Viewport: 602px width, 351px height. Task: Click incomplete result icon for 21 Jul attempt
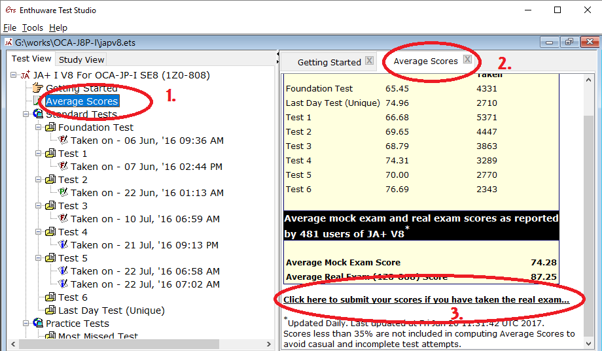point(63,244)
